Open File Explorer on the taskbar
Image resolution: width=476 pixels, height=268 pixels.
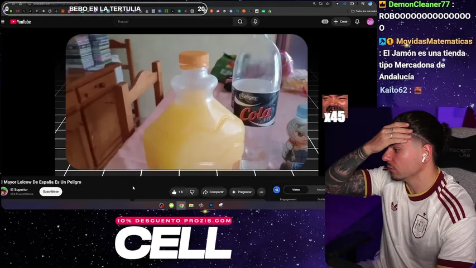coord(191,205)
